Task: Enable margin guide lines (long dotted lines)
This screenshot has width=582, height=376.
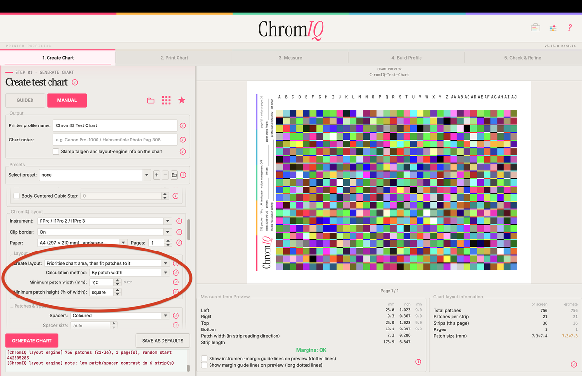Action: 204,365
